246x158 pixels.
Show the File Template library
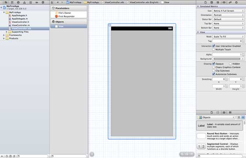(x=212, y=112)
